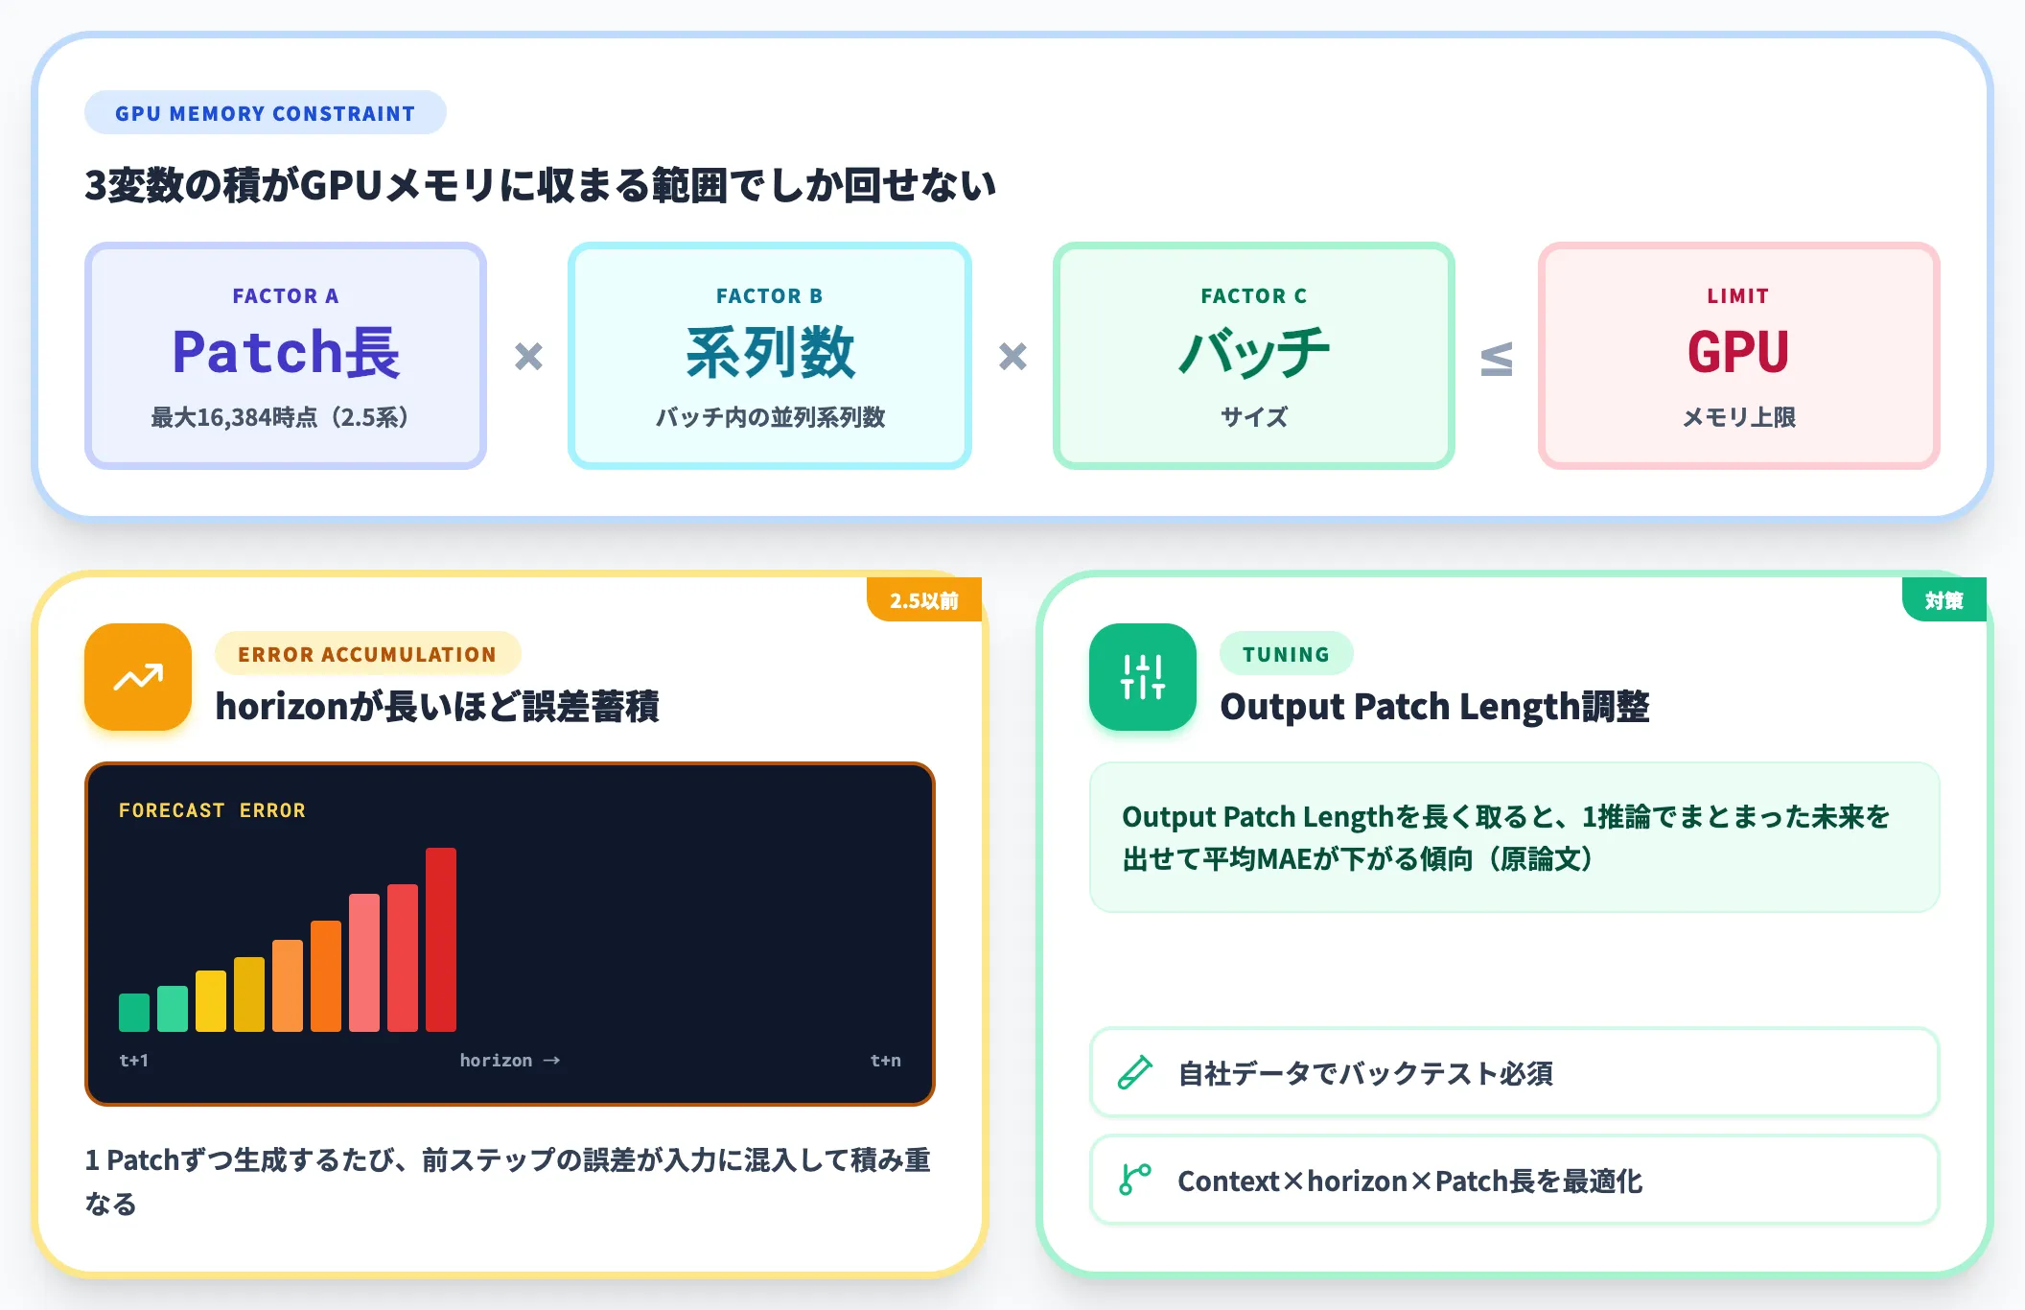Select the Context×horizon×Patch長を最適化 item
This screenshot has height=1310, width=2025.
pos(1515,1180)
